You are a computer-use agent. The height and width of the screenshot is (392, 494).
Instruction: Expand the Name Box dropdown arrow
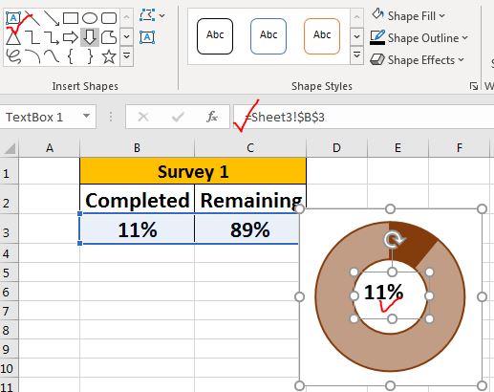pyautogui.click(x=86, y=117)
